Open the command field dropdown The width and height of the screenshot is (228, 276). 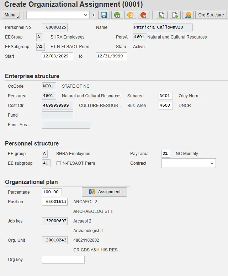(86, 15)
